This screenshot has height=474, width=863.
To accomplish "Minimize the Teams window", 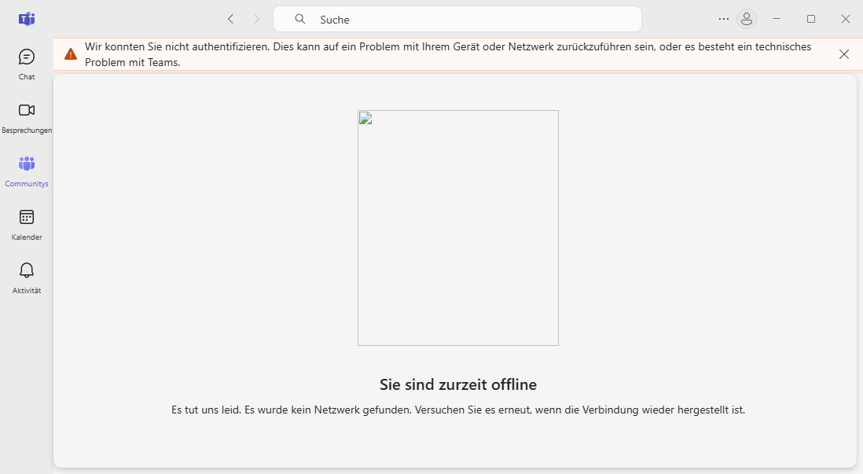I will [777, 20].
